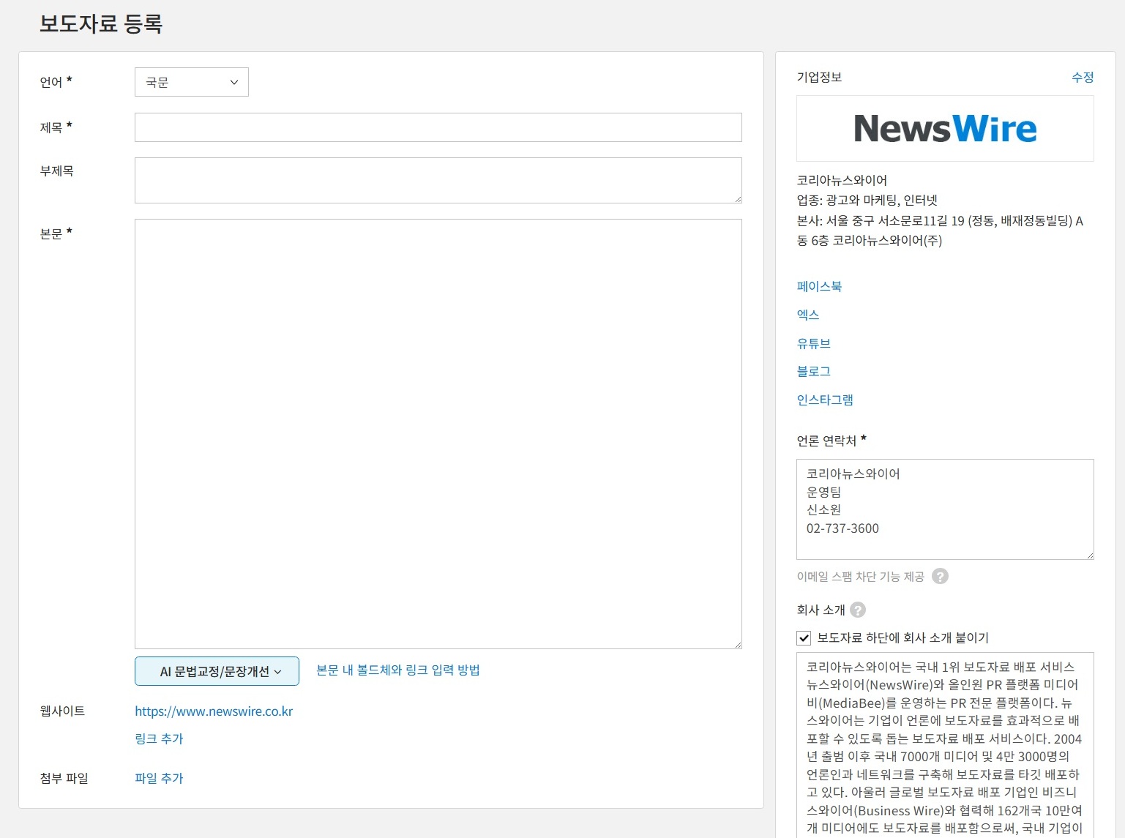Click 수정 to edit company info
Viewport: 1125px width, 838px height.
pos(1083,78)
